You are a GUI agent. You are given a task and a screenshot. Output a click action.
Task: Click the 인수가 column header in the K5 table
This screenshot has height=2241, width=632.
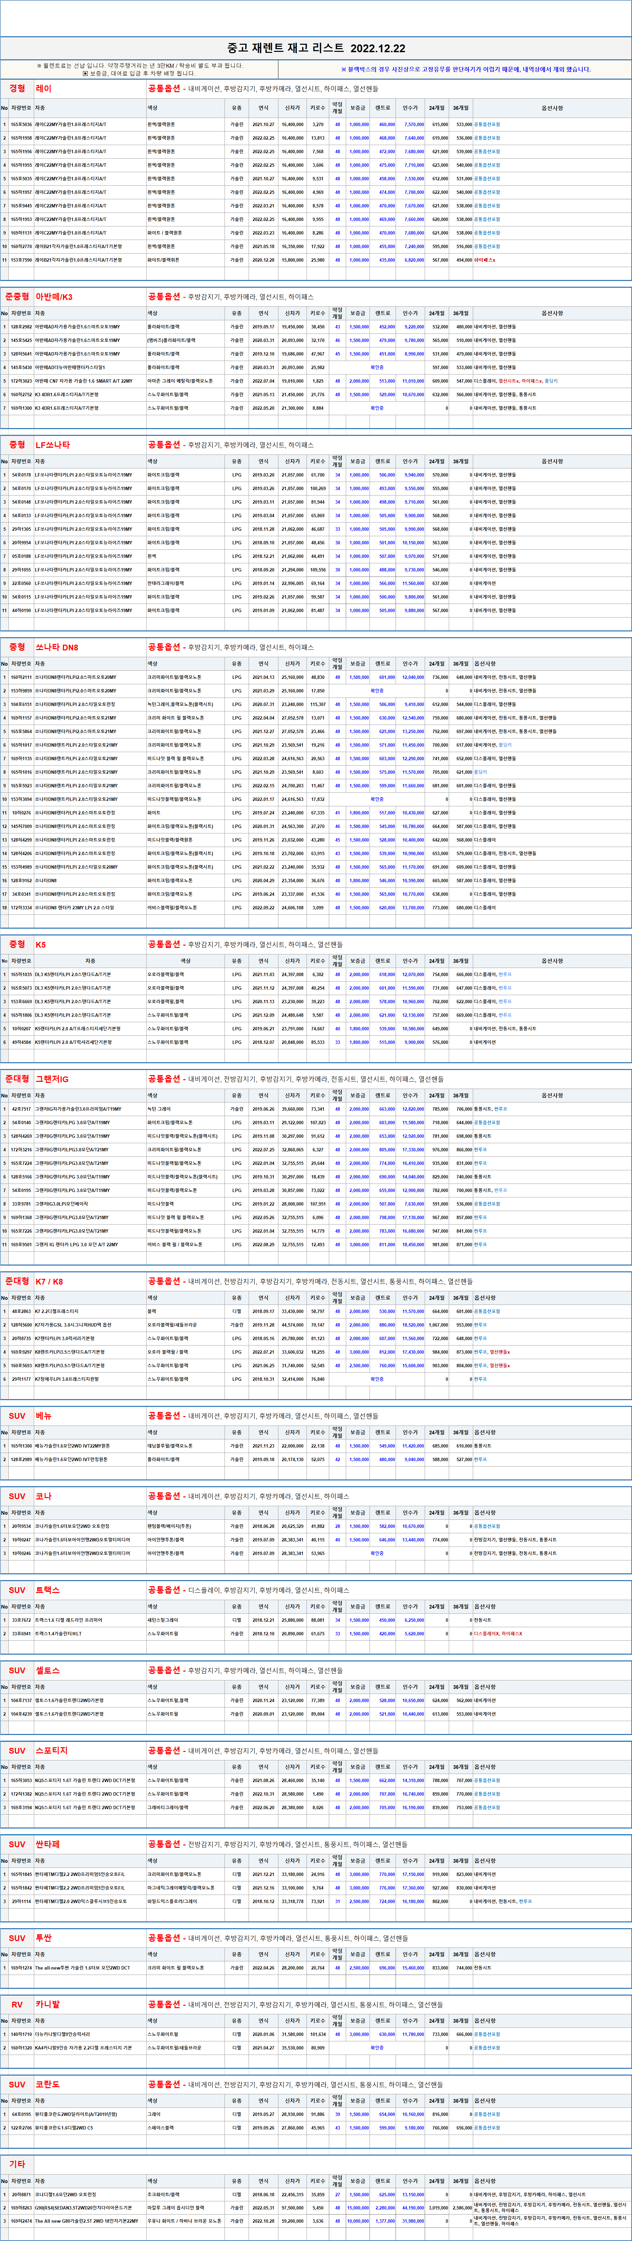(410, 961)
